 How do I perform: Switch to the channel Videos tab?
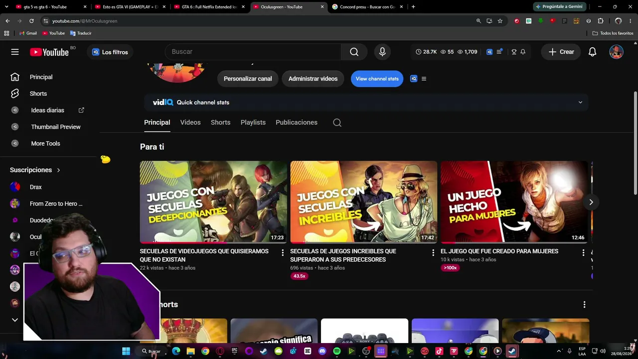(190, 123)
